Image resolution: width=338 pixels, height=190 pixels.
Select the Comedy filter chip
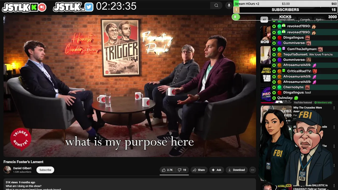(305, 20)
